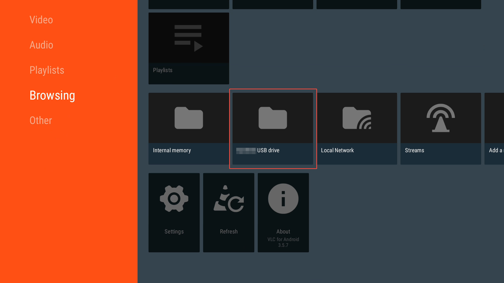The image size is (504, 283).
Task: Switch to Playlists in the sidebar
Action: [x=47, y=70]
